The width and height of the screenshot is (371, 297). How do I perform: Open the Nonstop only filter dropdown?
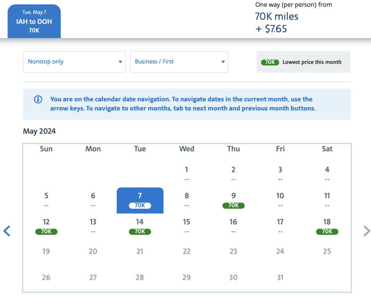tap(74, 62)
